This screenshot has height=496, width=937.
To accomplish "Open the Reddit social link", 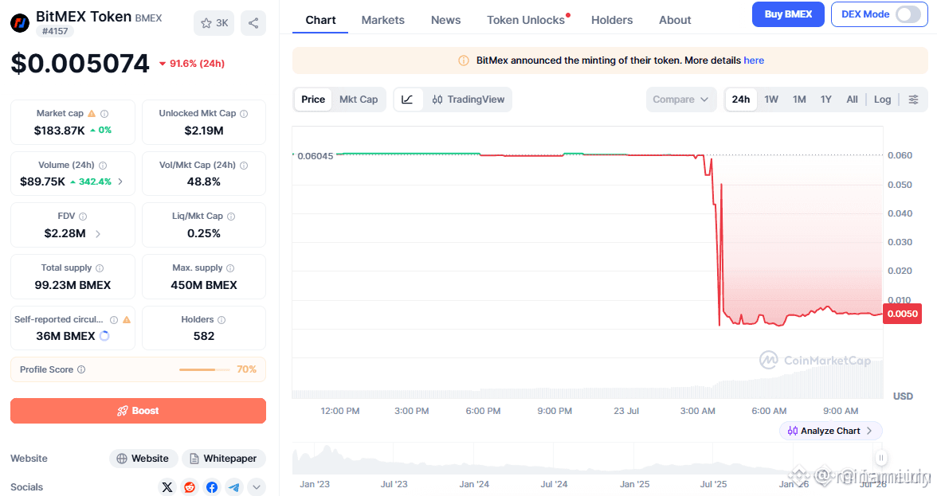I will tap(190, 487).
